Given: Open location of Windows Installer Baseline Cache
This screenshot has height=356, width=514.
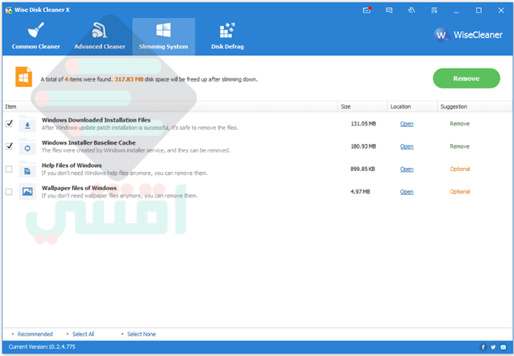Looking at the screenshot, I should 407,146.
